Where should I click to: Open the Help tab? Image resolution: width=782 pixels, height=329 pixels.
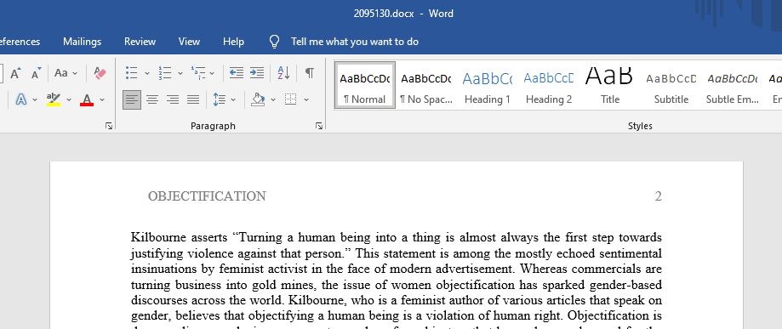point(233,42)
